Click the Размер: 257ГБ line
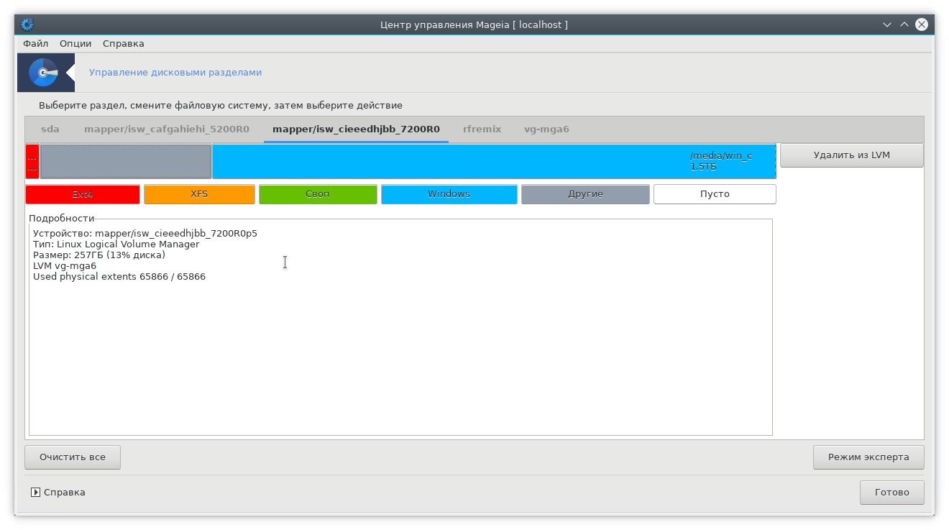This screenshot has height=530, width=949. coord(99,255)
